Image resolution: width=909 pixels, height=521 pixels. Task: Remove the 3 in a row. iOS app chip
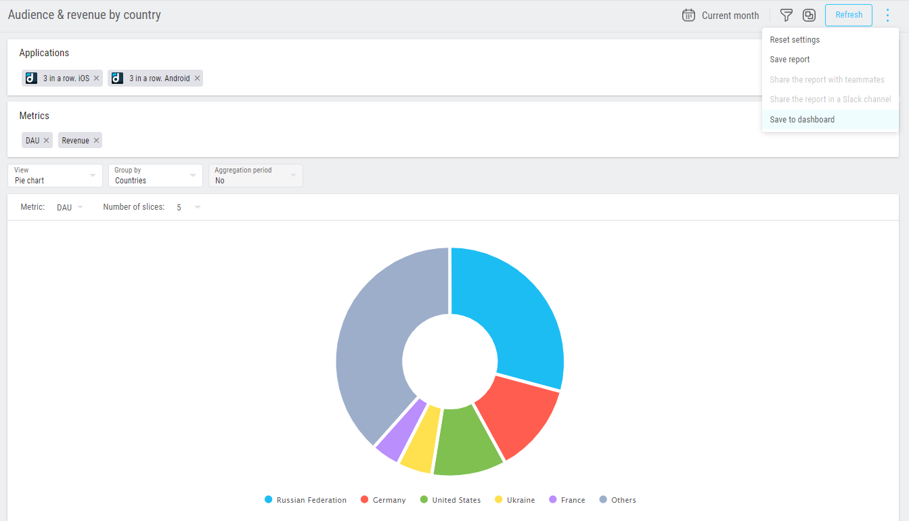pos(96,78)
